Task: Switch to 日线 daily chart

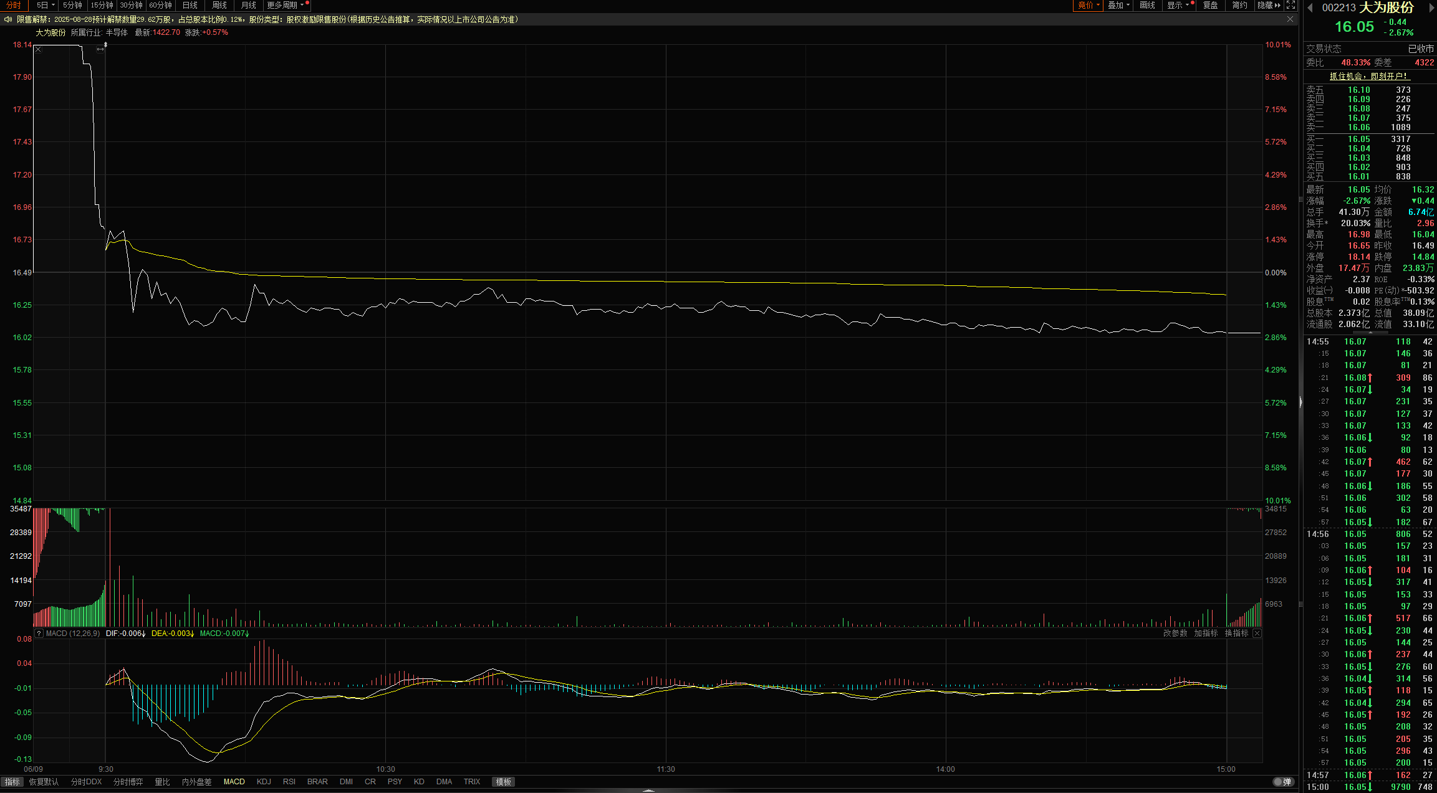Action: [190, 5]
